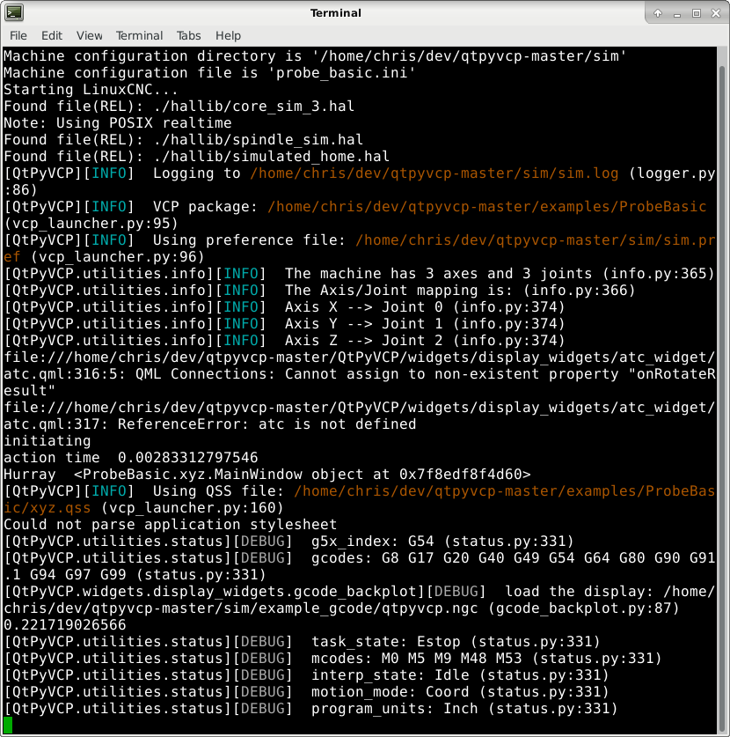Click the 'initiating' line
The width and height of the screenshot is (730, 737).
pos(47,441)
